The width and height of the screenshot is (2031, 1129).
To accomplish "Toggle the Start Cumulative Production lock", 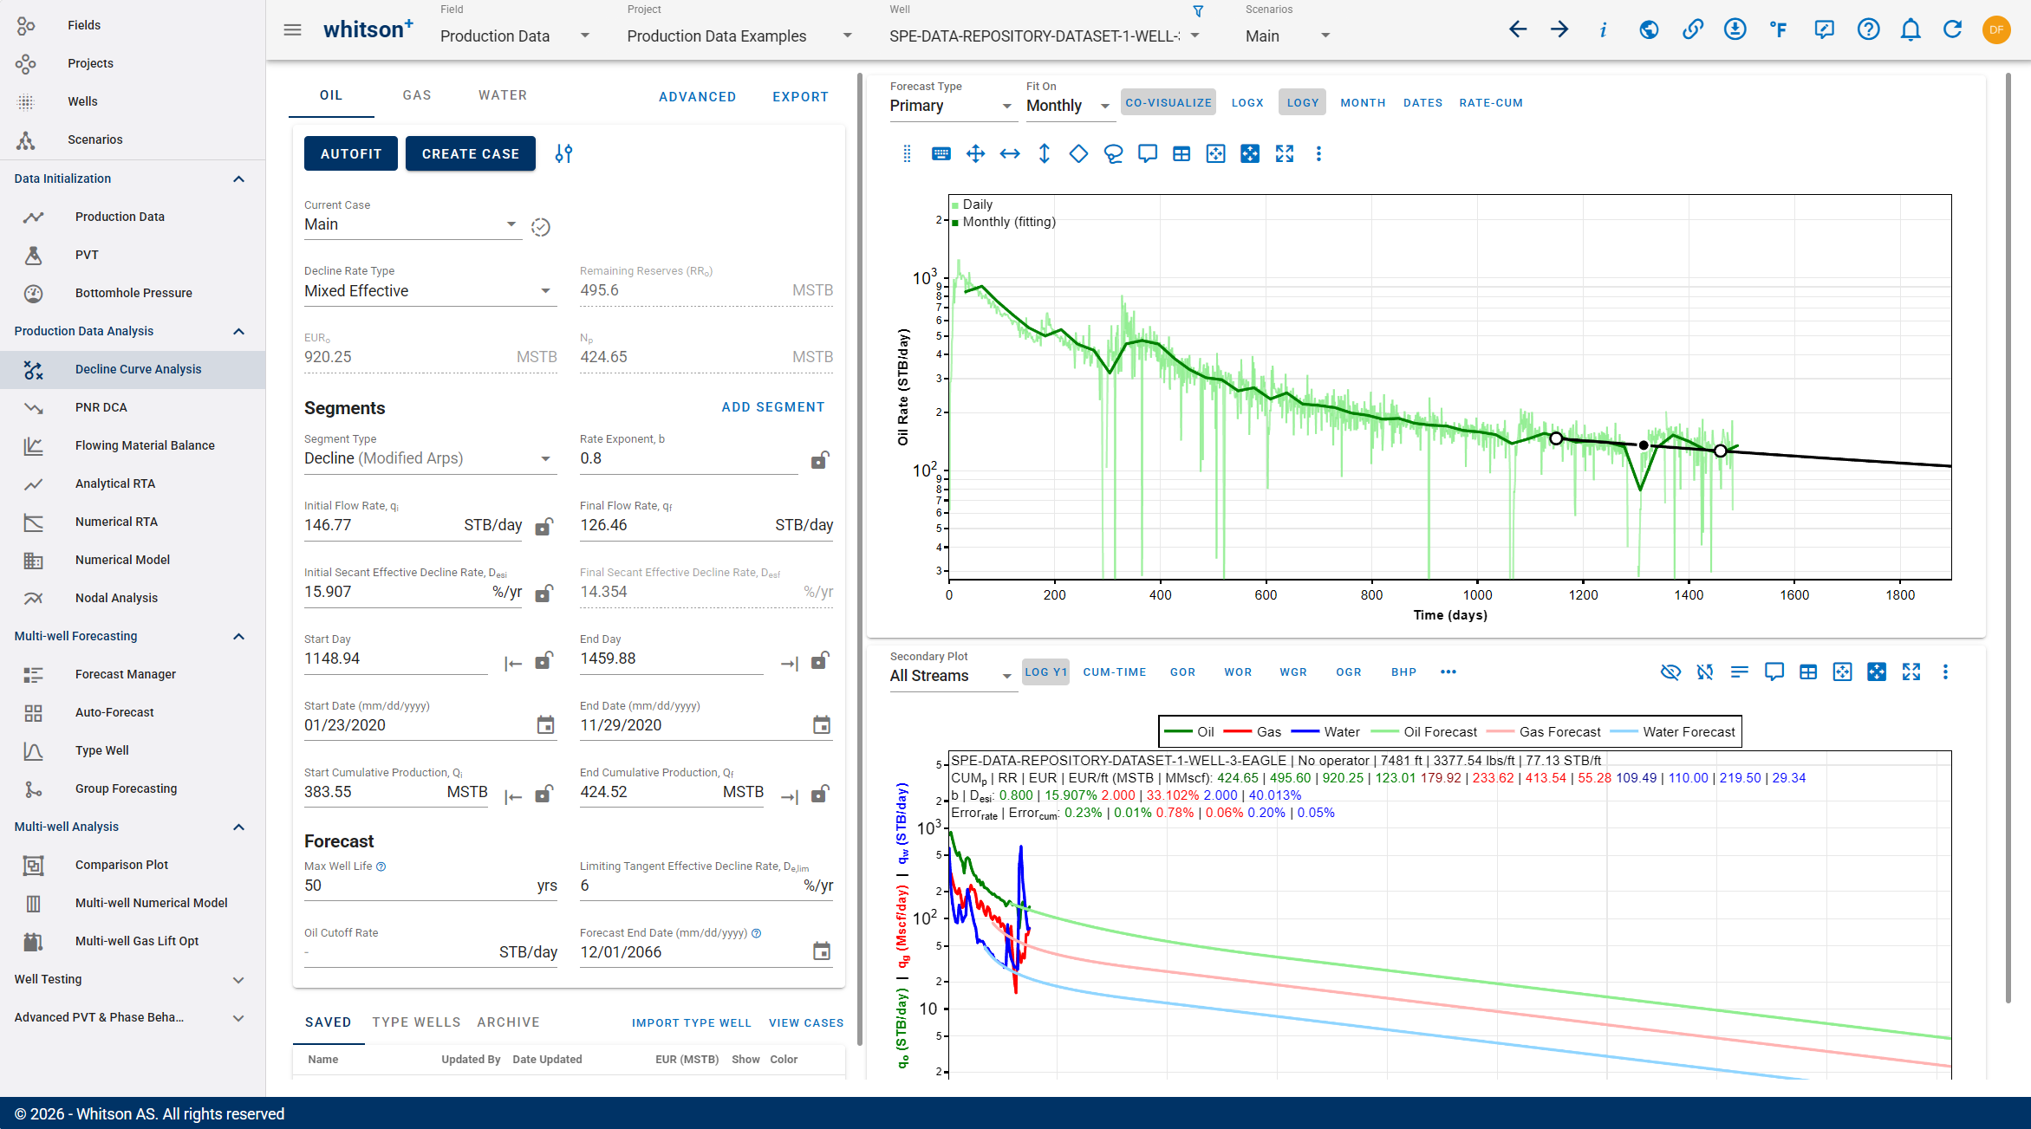I will point(544,793).
